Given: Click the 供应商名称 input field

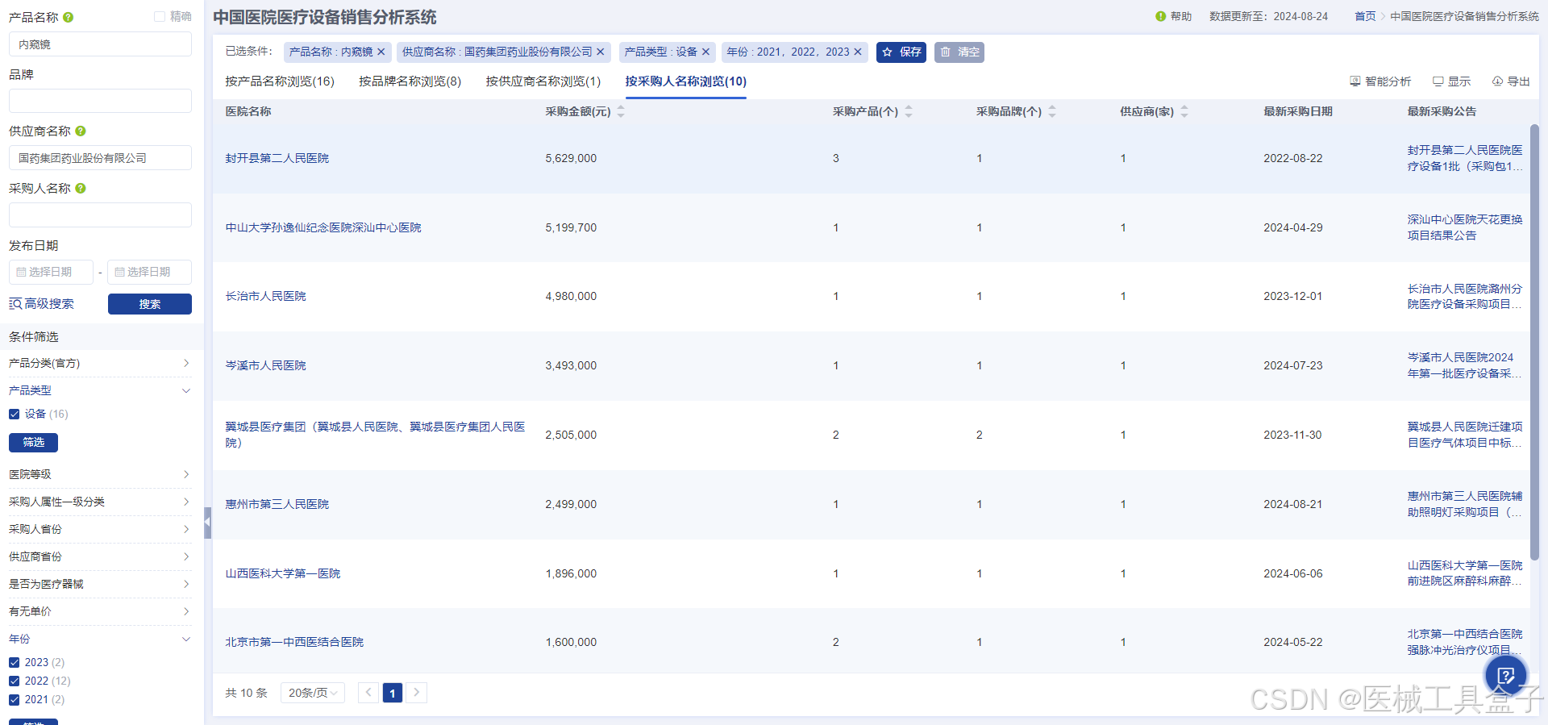Looking at the screenshot, I should point(100,158).
